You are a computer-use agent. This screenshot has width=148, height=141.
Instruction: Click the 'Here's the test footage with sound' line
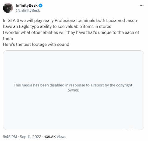pyautogui.click(x=36, y=44)
